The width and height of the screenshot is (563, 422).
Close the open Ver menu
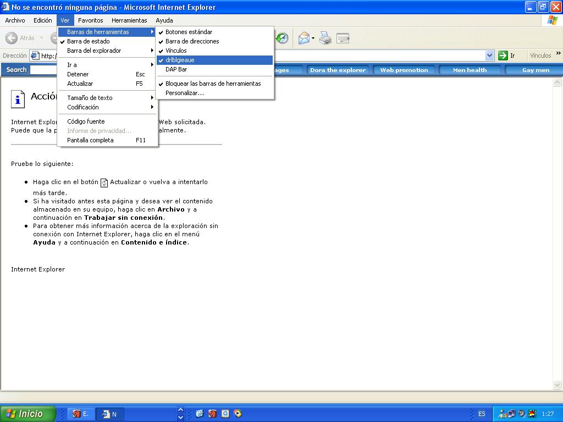(65, 20)
